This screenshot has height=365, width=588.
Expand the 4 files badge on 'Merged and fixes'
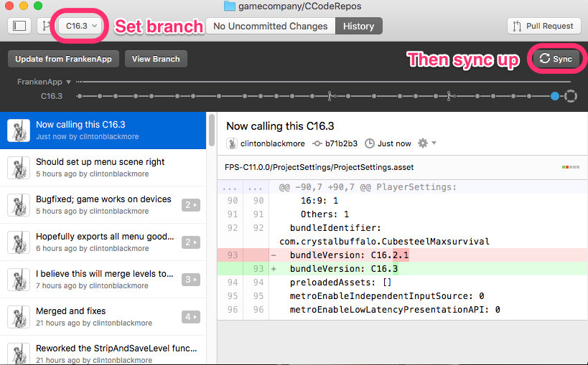pyautogui.click(x=191, y=317)
